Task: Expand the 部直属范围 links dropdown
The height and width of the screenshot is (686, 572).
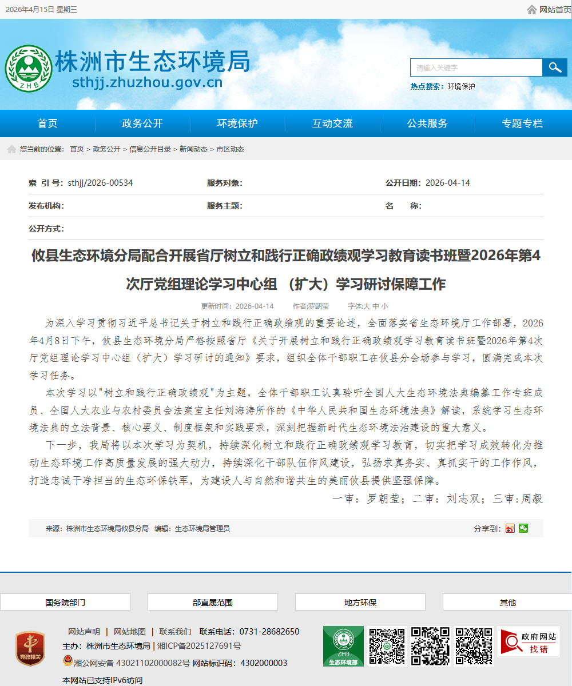Action: 213,602
